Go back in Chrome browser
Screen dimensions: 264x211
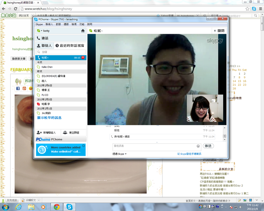pos(4,9)
